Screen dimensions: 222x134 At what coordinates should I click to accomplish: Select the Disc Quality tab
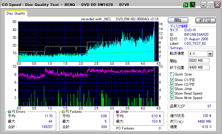[x=16, y=13]
